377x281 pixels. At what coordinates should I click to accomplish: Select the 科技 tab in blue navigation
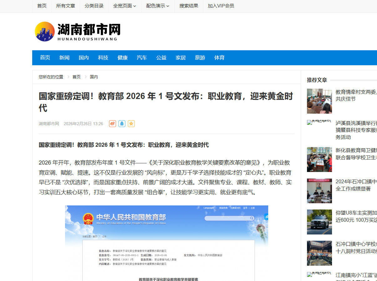(103, 58)
